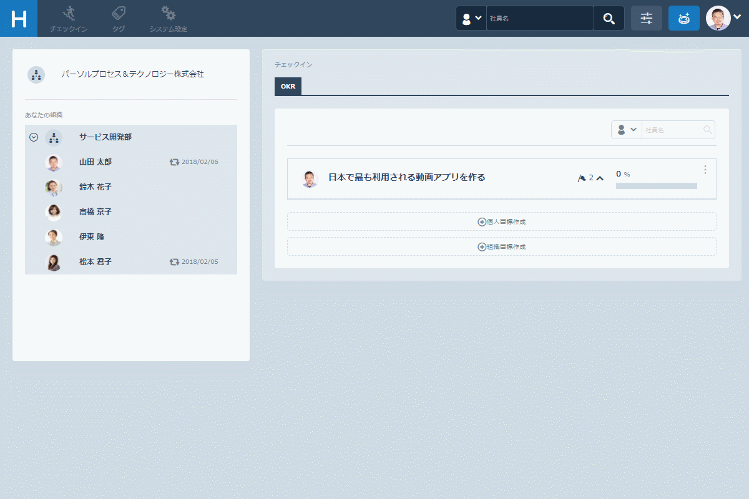Click 組織目標作成 to create organization objective

pyautogui.click(x=501, y=246)
